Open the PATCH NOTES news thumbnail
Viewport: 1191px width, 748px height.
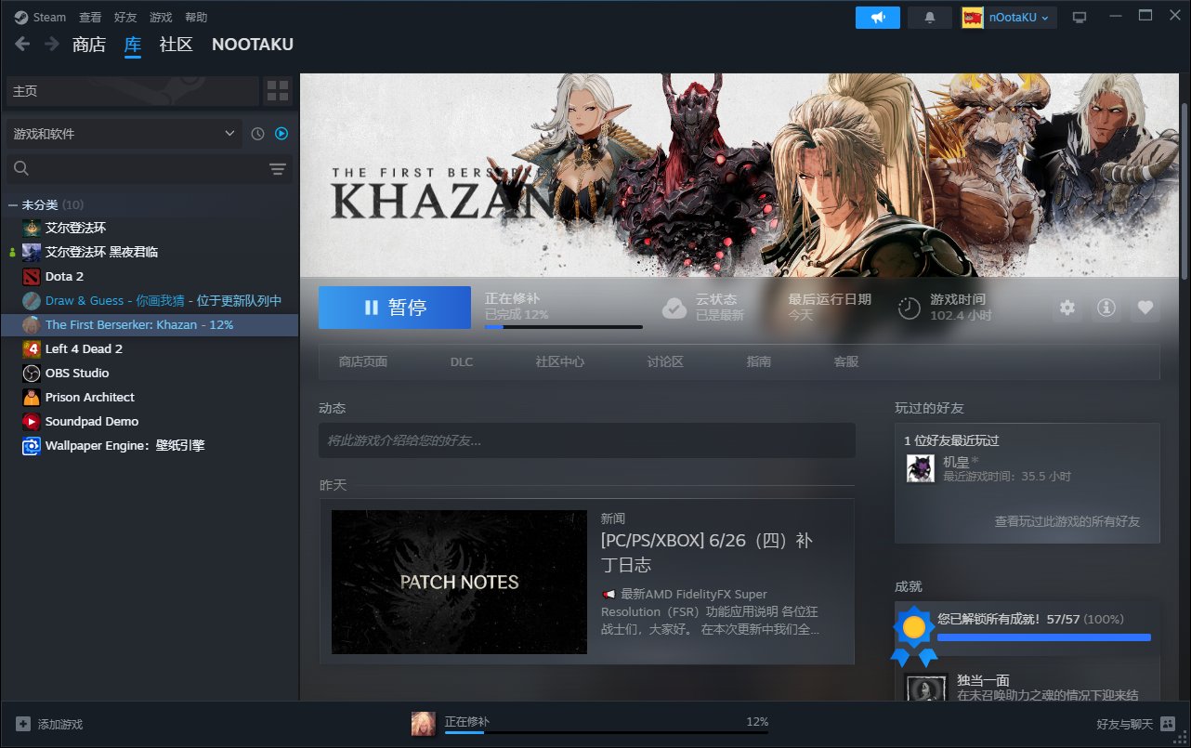[459, 582]
